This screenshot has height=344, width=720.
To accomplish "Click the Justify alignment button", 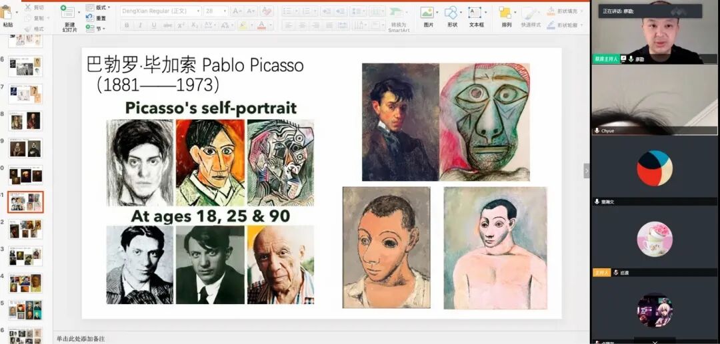I will (x=329, y=26).
